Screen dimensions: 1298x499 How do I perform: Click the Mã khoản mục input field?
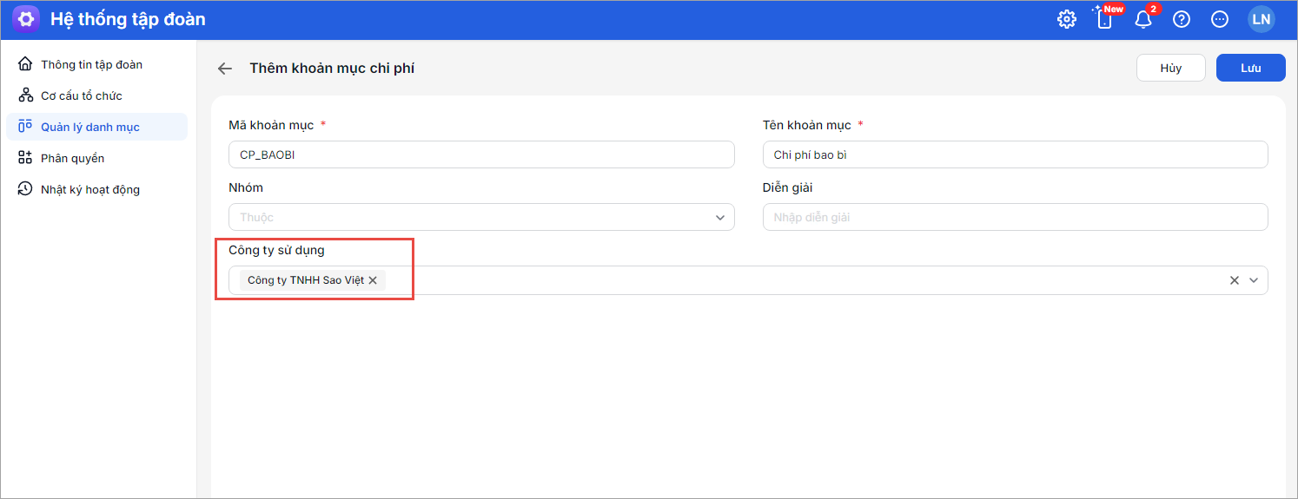pyautogui.click(x=481, y=154)
